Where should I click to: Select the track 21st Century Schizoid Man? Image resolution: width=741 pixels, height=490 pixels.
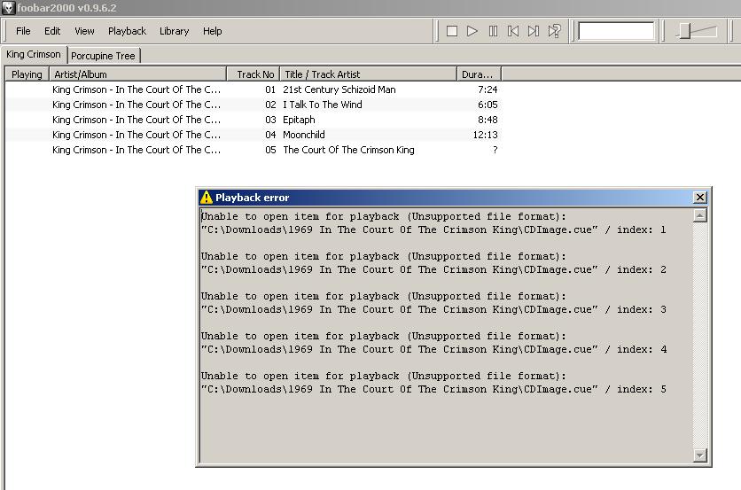pyautogui.click(x=339, y=89)
